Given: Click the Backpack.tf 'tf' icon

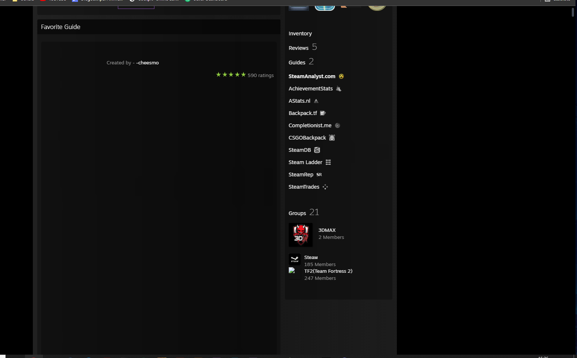Looking at the screenshot, I should (323, 113).
